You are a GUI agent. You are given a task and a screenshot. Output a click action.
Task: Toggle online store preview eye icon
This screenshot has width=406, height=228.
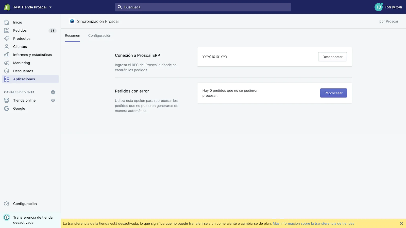53,100
